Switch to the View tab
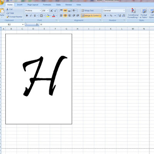 pos(79,5)
